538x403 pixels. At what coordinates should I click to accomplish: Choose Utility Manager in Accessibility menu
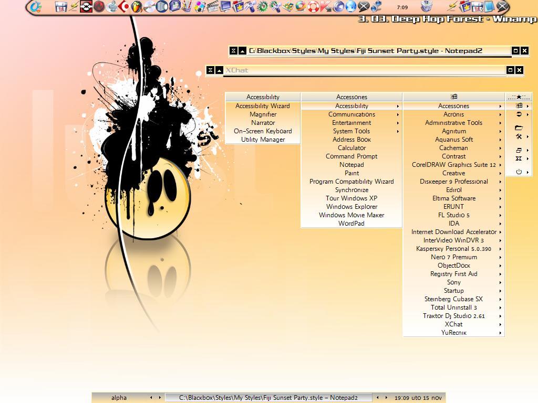[263, 140]
